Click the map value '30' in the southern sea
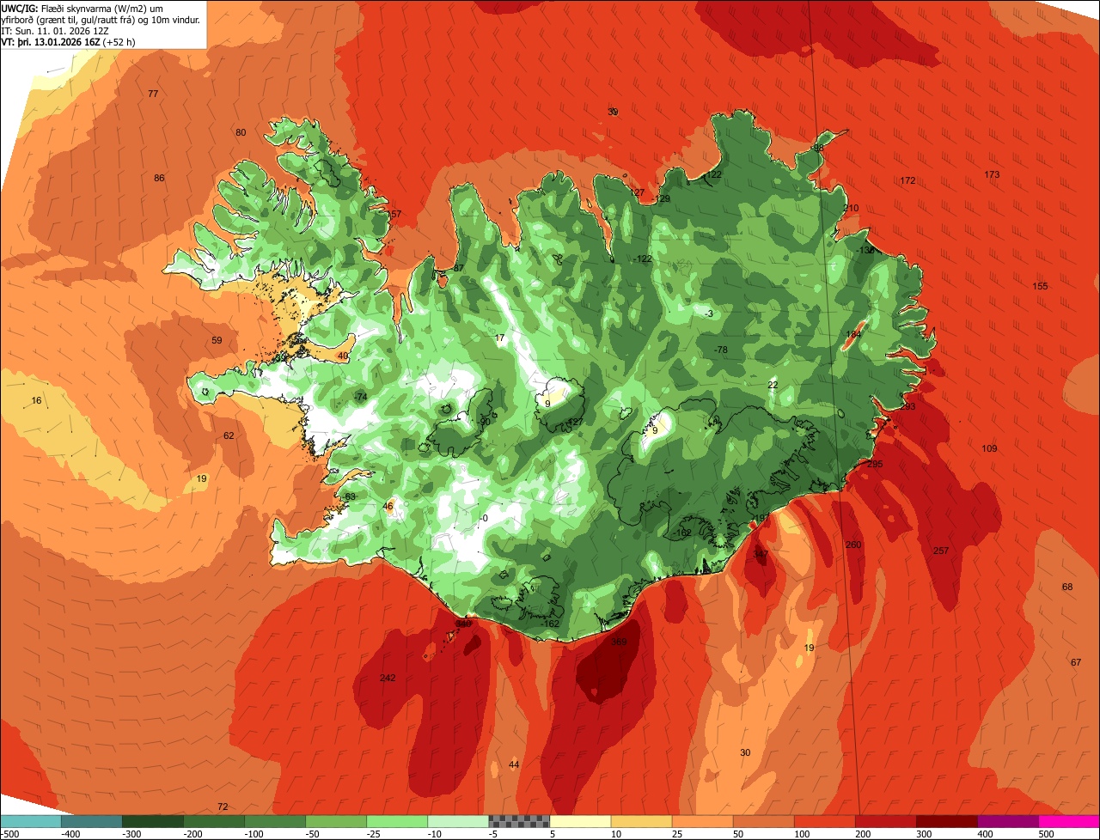This screenshot has height=840, width=1100. click(x=745, y=752)
